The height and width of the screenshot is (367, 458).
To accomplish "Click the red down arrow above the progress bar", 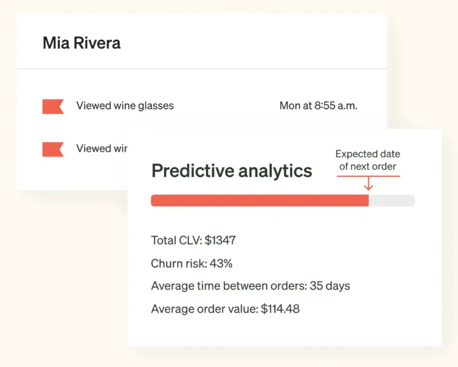I will [x=368, y=184].
